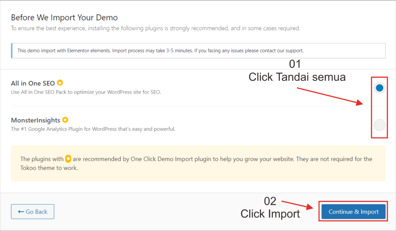396x231 pixels.
Task: Click left arrow icon in Go Back
Action: [x=21, y=212]
